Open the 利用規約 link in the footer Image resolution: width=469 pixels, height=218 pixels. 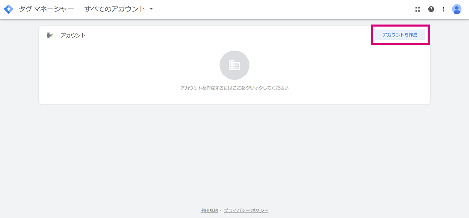pos(209,210)
